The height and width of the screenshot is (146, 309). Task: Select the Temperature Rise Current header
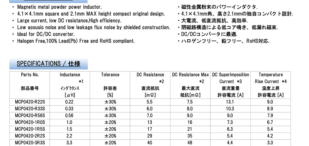click(271, 78)
